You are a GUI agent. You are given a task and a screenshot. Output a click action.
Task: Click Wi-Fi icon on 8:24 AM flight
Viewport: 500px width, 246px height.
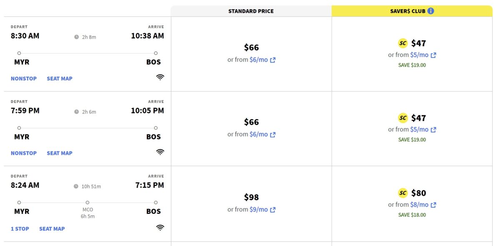pyautogui.click(x=160, y=227)
